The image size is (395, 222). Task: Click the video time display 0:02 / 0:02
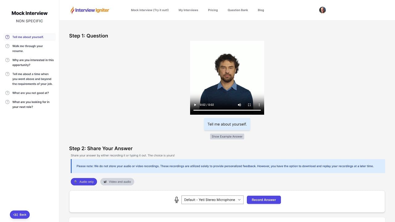tap(207, 105)
